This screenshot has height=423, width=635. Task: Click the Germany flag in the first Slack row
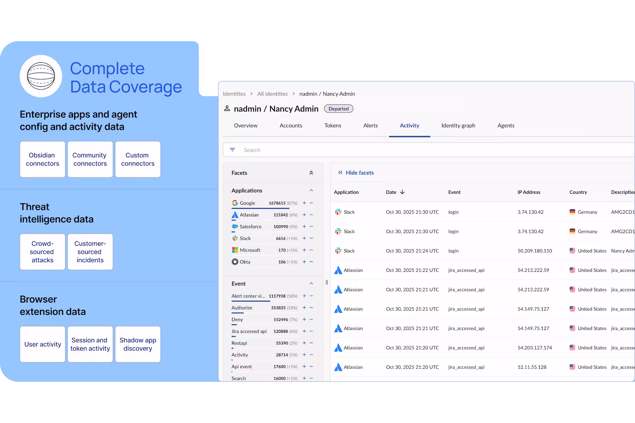click(x=572, y=212)
